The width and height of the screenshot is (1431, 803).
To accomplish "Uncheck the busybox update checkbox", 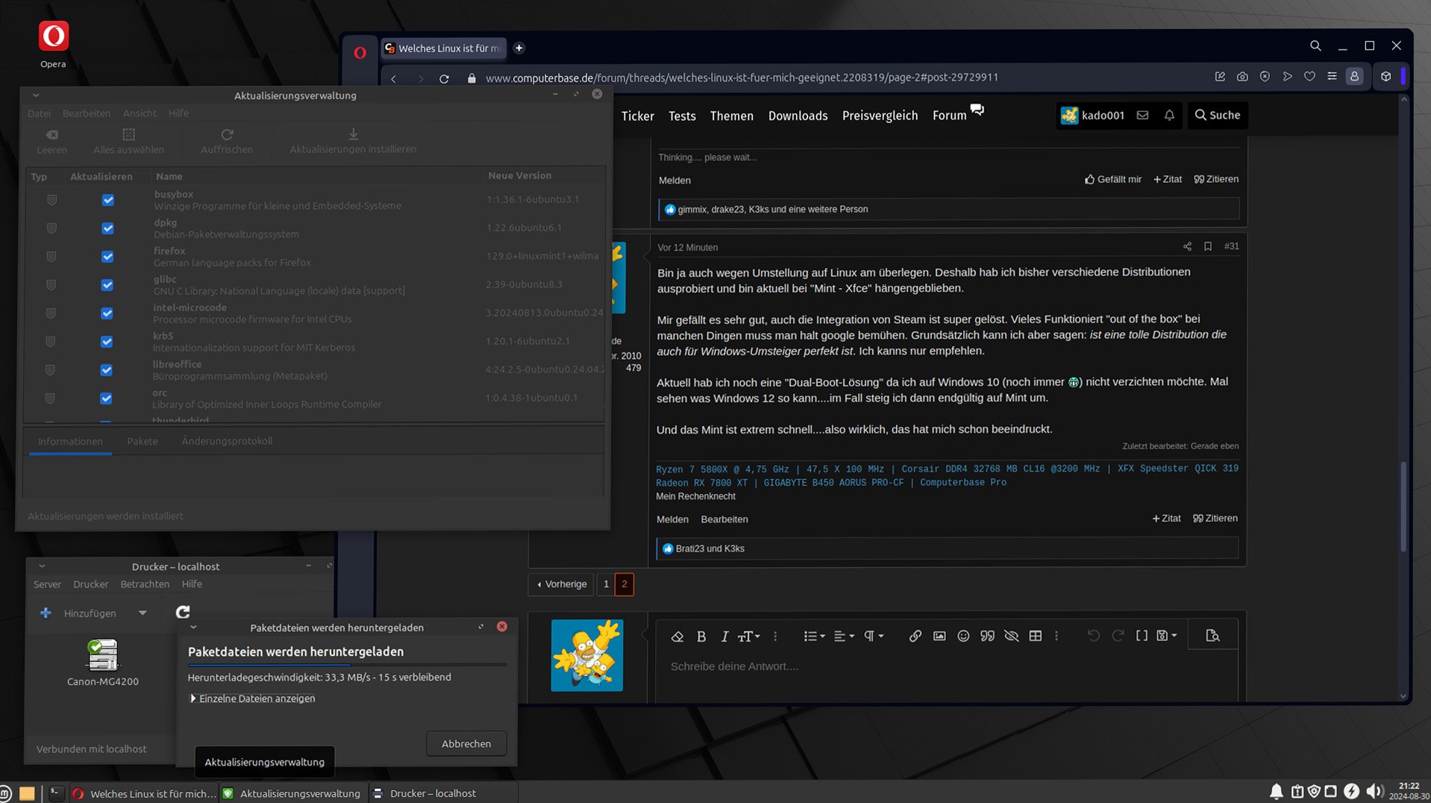I will pos(108,200).
